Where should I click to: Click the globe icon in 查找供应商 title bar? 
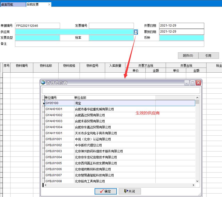(43, 83)
